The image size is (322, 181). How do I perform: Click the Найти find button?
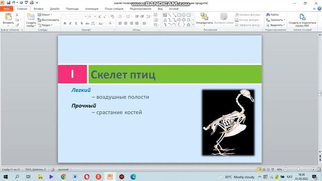tap(273, 15)
